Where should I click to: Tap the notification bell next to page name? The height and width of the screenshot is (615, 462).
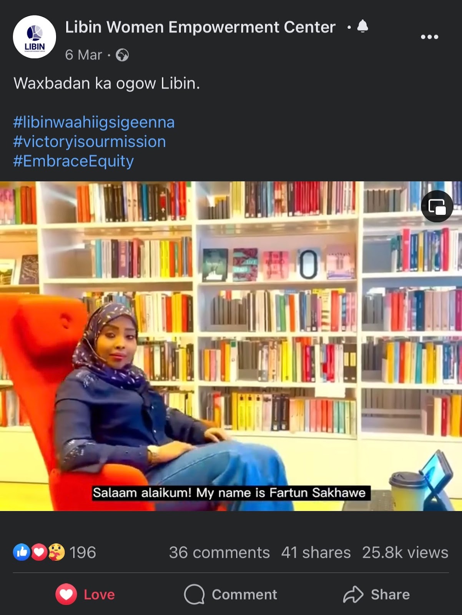click(x=363, y=27)
